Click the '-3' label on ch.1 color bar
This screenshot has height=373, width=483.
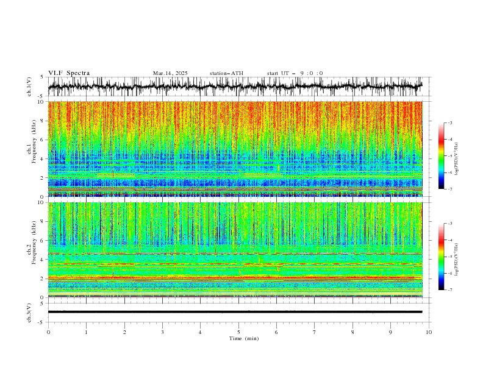click(449, 123)
